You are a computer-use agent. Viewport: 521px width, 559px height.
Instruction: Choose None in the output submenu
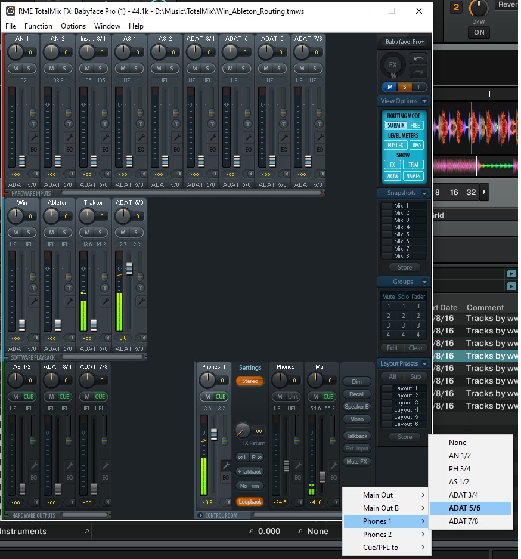[470, 443]
